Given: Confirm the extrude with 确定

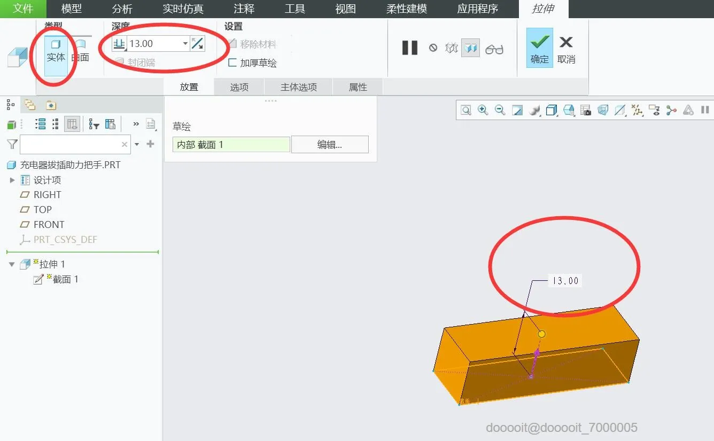Looking at the screenshot, I should (540, 48).
